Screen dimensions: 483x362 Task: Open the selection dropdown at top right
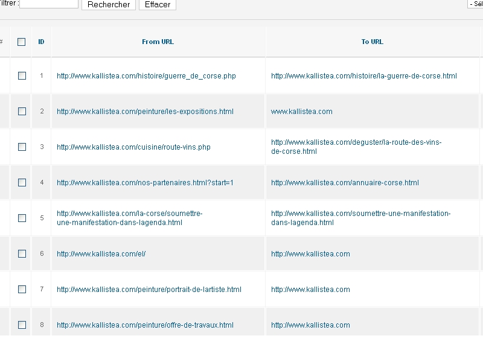click(x=475, y=4)
